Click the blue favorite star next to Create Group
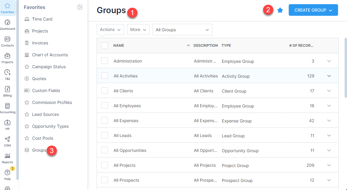The height and width of the screenshot is (190, 347). [x=280, y=10]
